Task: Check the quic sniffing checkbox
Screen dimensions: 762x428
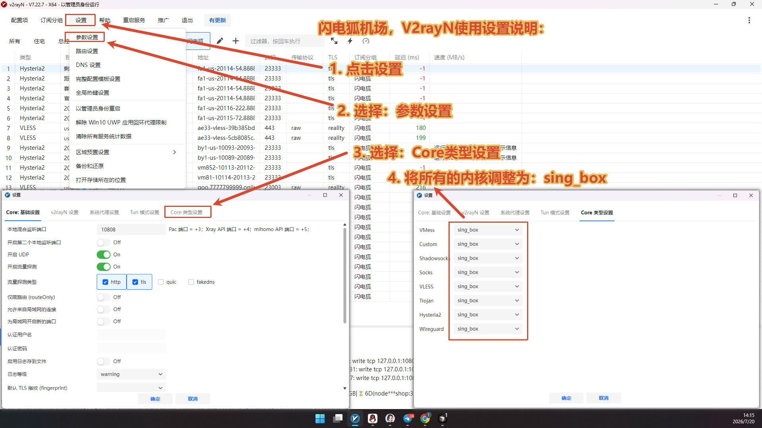Action: [x=161, y=282]
